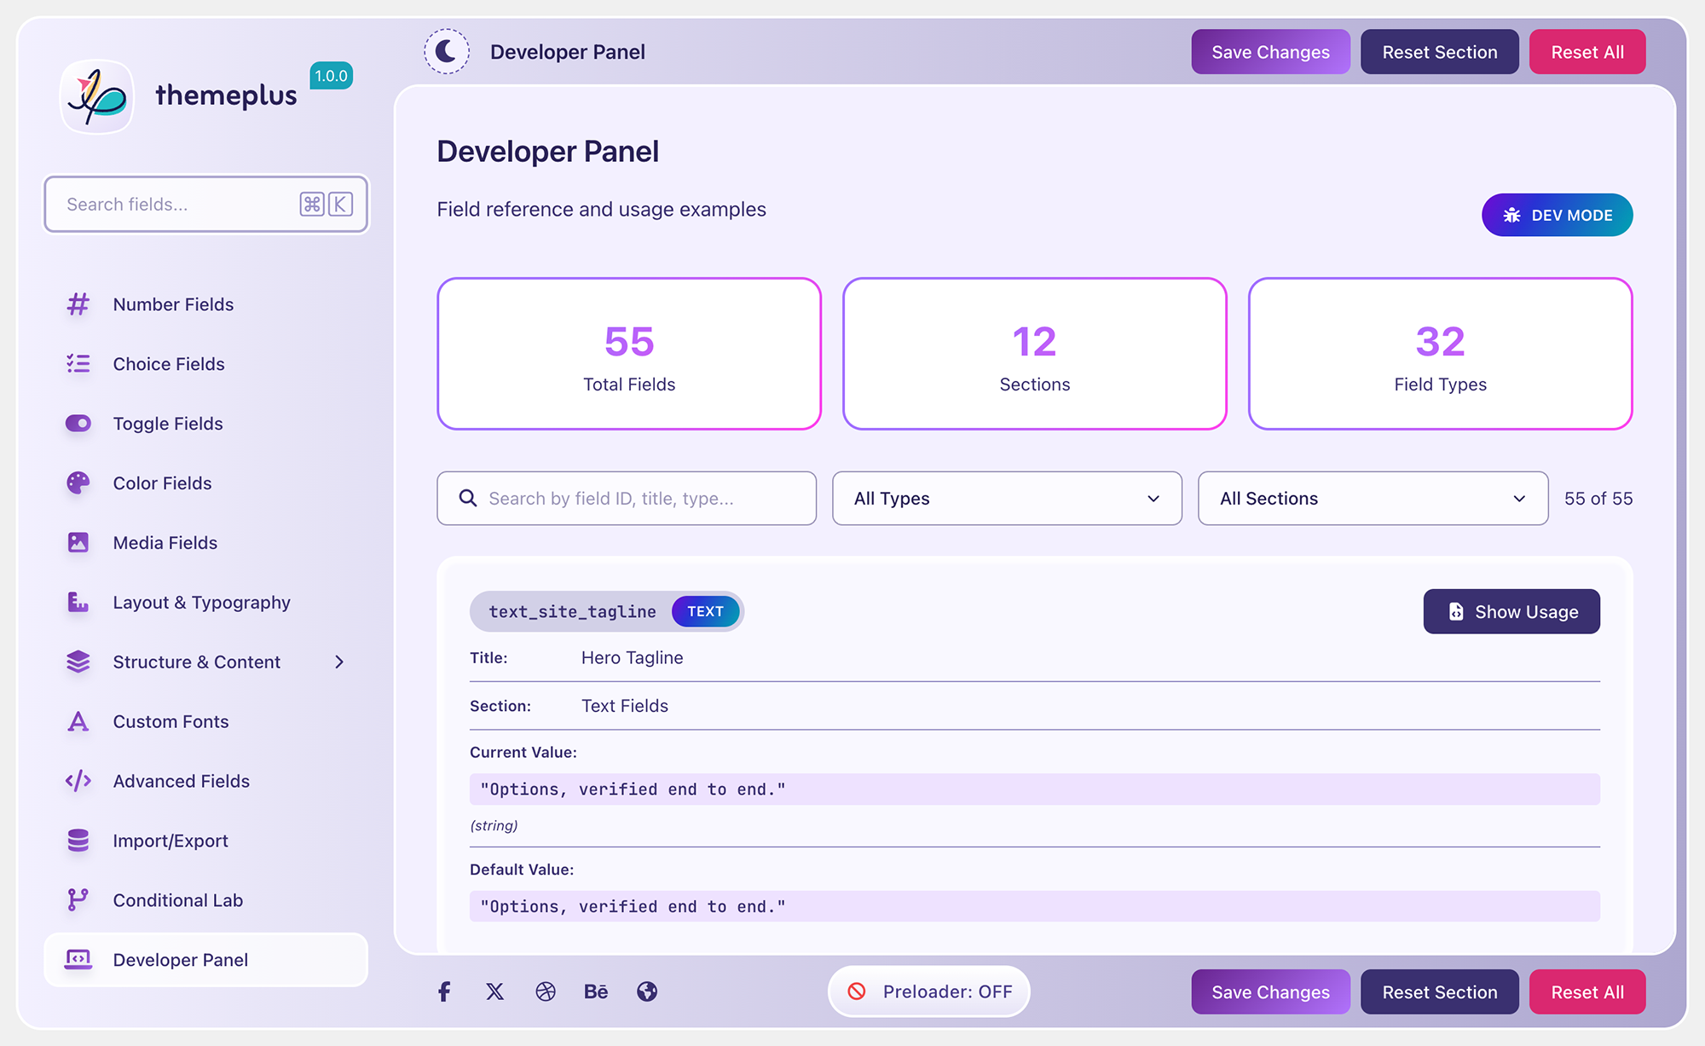Open the All Sections dropdown

pyautogui.click(x=1373, y=499)
